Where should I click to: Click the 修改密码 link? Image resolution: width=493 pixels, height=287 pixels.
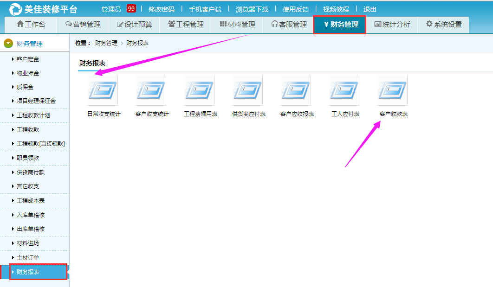coord(162,9)
